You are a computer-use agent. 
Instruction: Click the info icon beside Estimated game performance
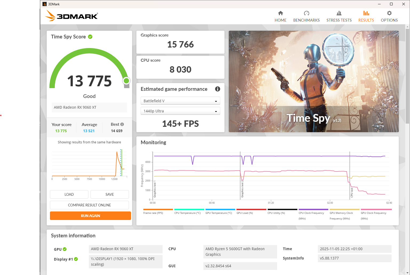pyautogui.click(x=218, y=89)
